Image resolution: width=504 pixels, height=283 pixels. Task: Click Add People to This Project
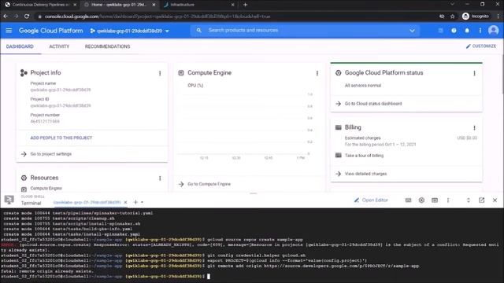pyautogui.click(x=61, y=138)
